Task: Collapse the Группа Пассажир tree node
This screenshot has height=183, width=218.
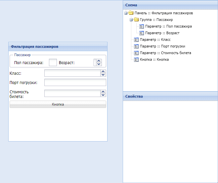Action: pyautogui.click(x=131, y=20)
